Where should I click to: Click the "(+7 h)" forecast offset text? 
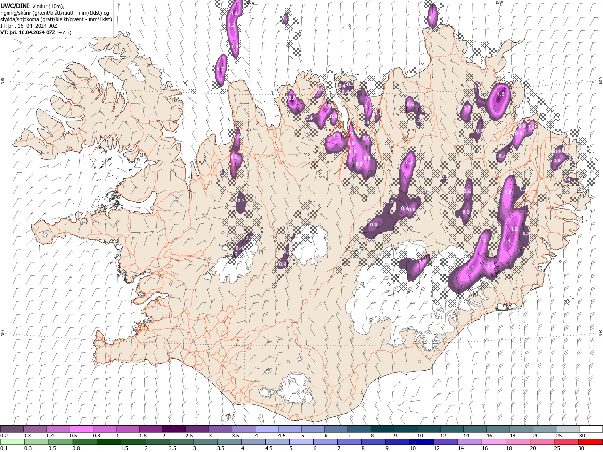[x=64, y=32]
